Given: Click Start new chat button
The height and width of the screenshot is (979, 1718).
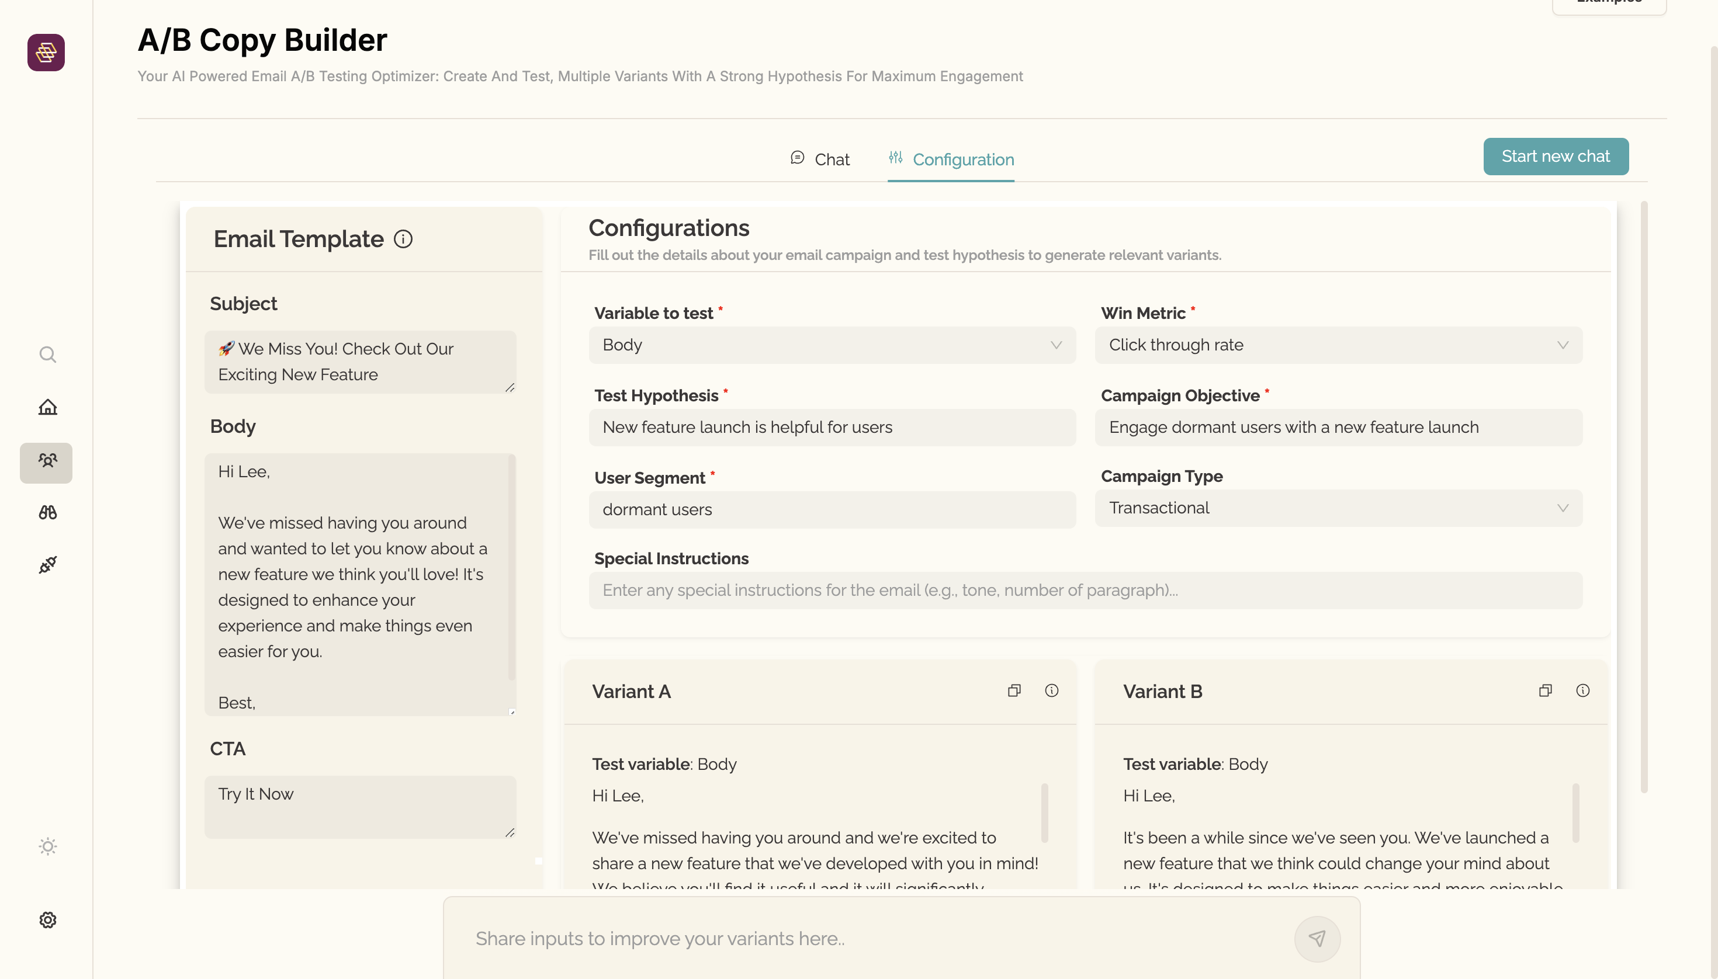Looking at the screenshot, I should [1555, 156].
